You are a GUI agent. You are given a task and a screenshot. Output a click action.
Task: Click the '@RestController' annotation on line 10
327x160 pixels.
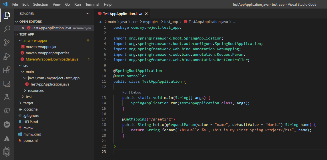pyautogui.click(x=130, y=76)
